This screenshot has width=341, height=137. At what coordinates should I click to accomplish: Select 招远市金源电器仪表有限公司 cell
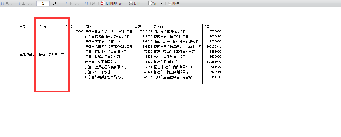pyautogui.click(x=109, y=67)
